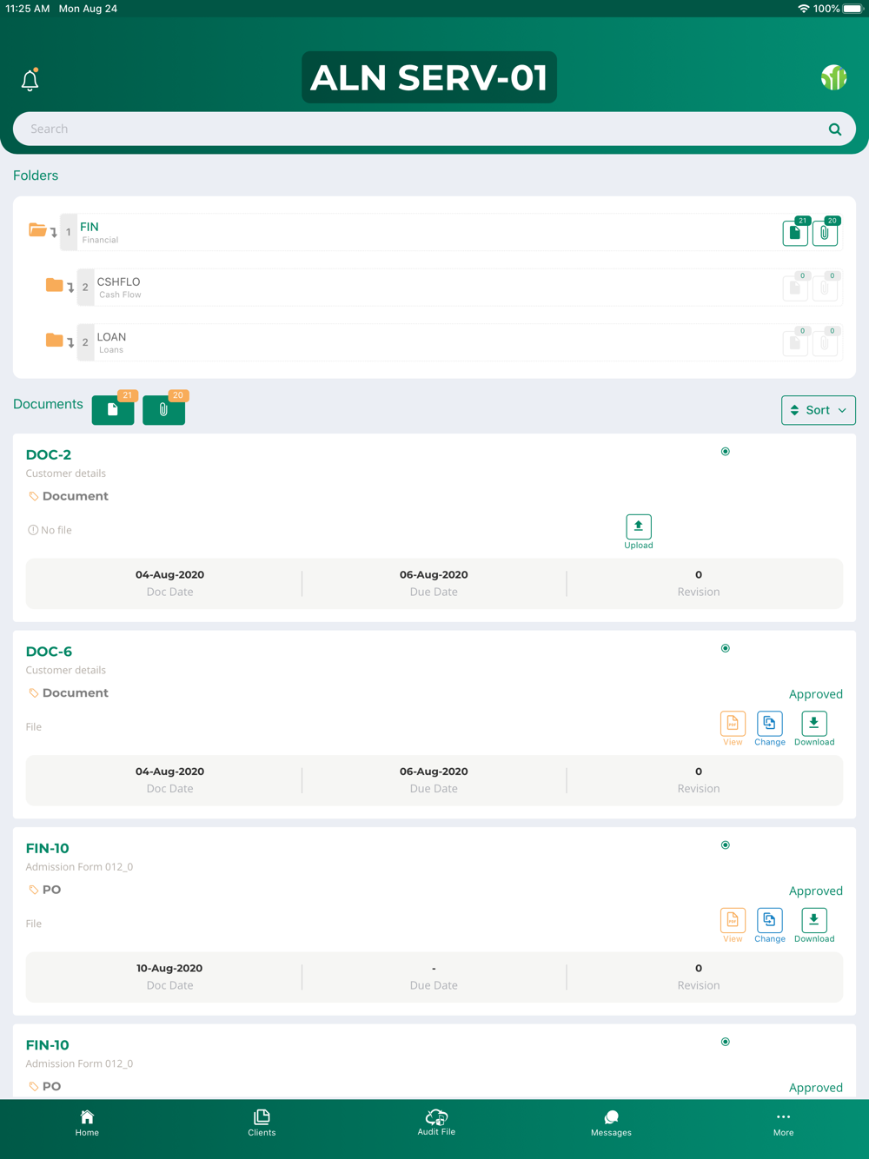Open the Sort dropdown
Image resolution: width=869 pixels, height=1159 pixels.
[x=819, y=410]
